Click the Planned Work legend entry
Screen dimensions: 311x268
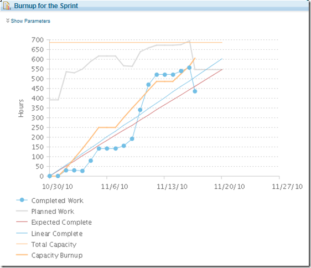point(45,212)
